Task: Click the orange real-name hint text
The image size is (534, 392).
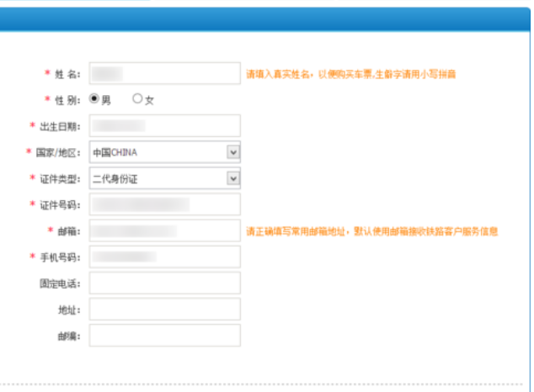Action: [350, 74]
